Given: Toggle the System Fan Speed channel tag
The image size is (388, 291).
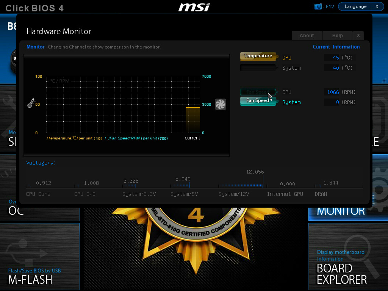Looking at the screenshot, I should coord(258,101).
